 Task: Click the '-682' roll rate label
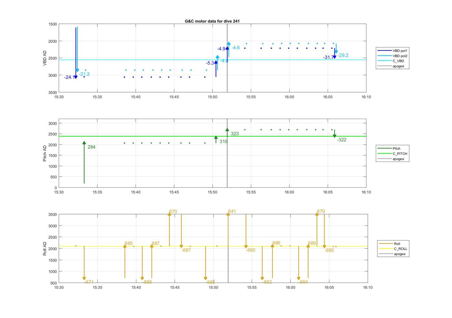click(x=210, y=282)
